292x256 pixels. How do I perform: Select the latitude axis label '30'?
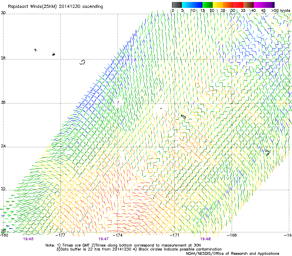3,13
